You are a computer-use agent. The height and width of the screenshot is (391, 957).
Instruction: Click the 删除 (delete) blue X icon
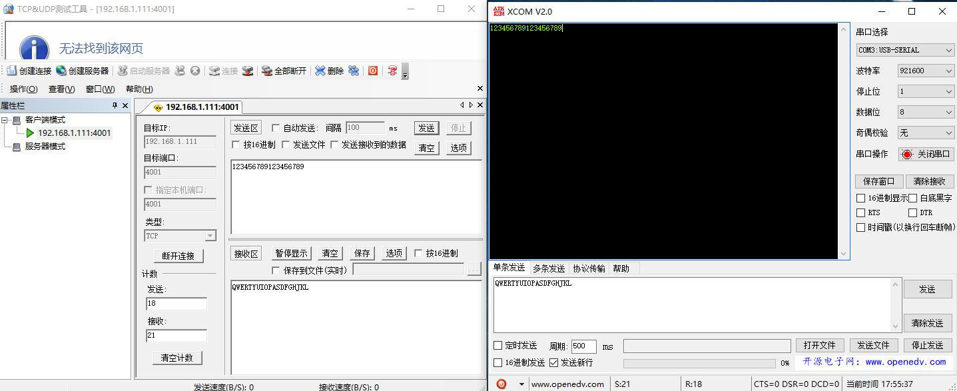(x=320, y=71)
